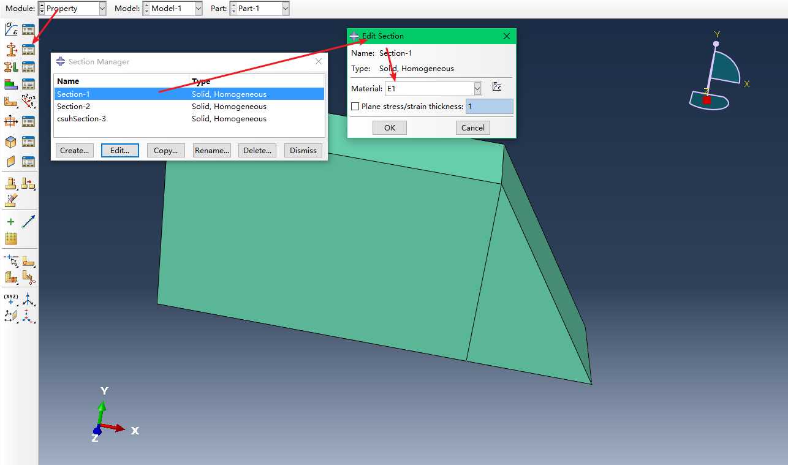Click the Create Skin cube icon
This screenshot has height=465, width=788.
pos(11,142)
